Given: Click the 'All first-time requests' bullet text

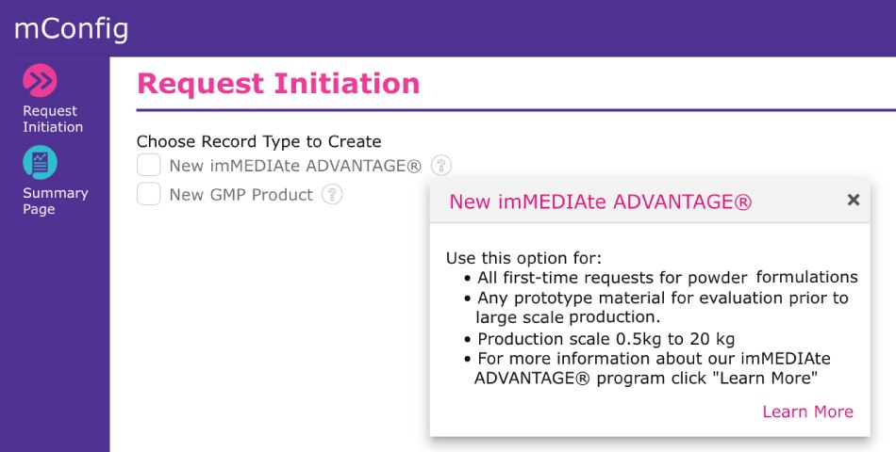Looking at the screenshot, I should pos(667,277).
